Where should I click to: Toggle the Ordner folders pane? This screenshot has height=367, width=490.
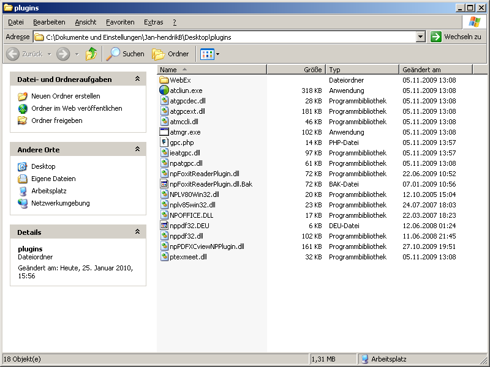(x=171, y=54)
